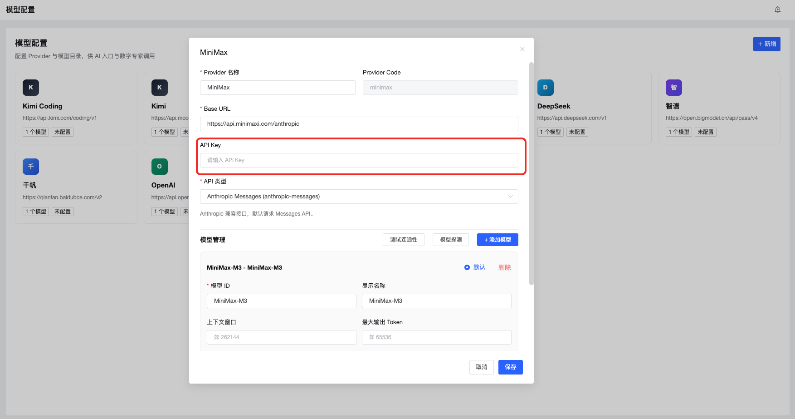795x419 pixels.
Task: Click the Kimi Coding 未配置 tag
Action: pos(63,132)
